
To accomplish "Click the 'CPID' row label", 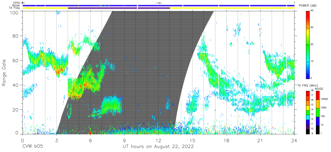I will pos(16,3).
